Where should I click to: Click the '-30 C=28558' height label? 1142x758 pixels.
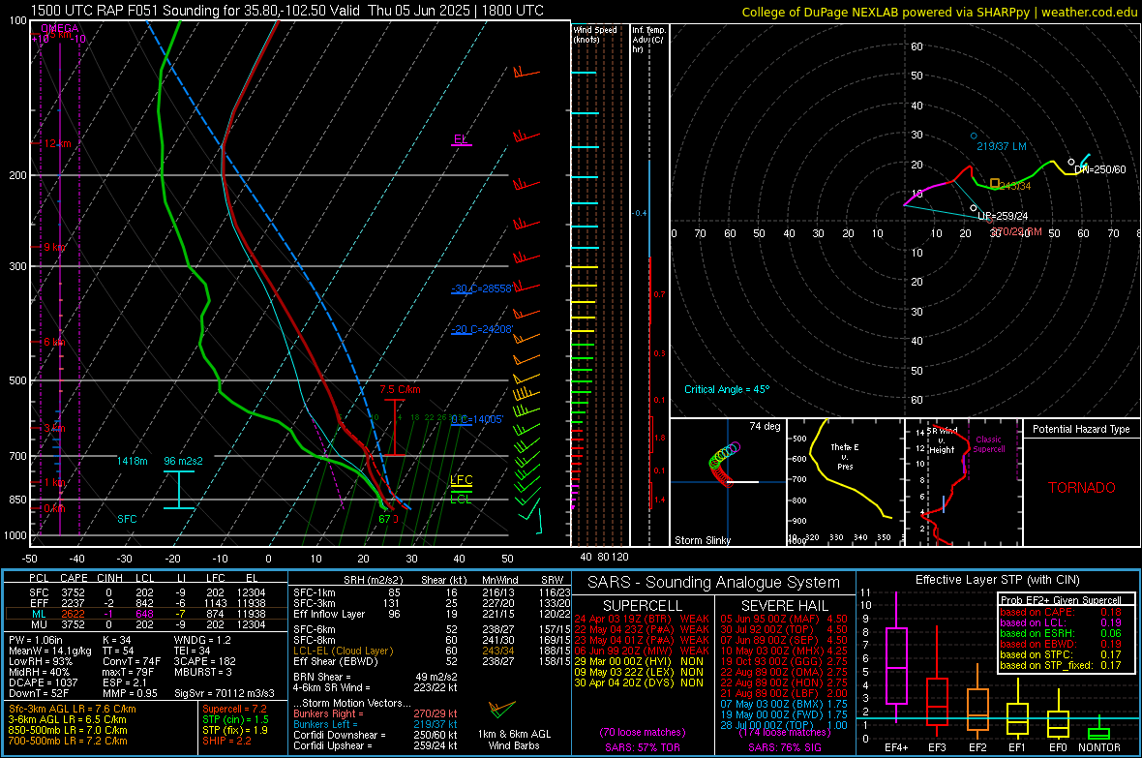click(482, 288)
